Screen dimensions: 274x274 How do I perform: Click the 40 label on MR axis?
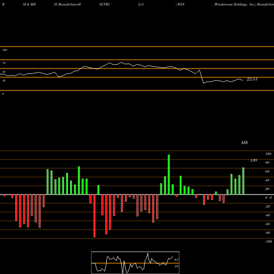[267, 180]
